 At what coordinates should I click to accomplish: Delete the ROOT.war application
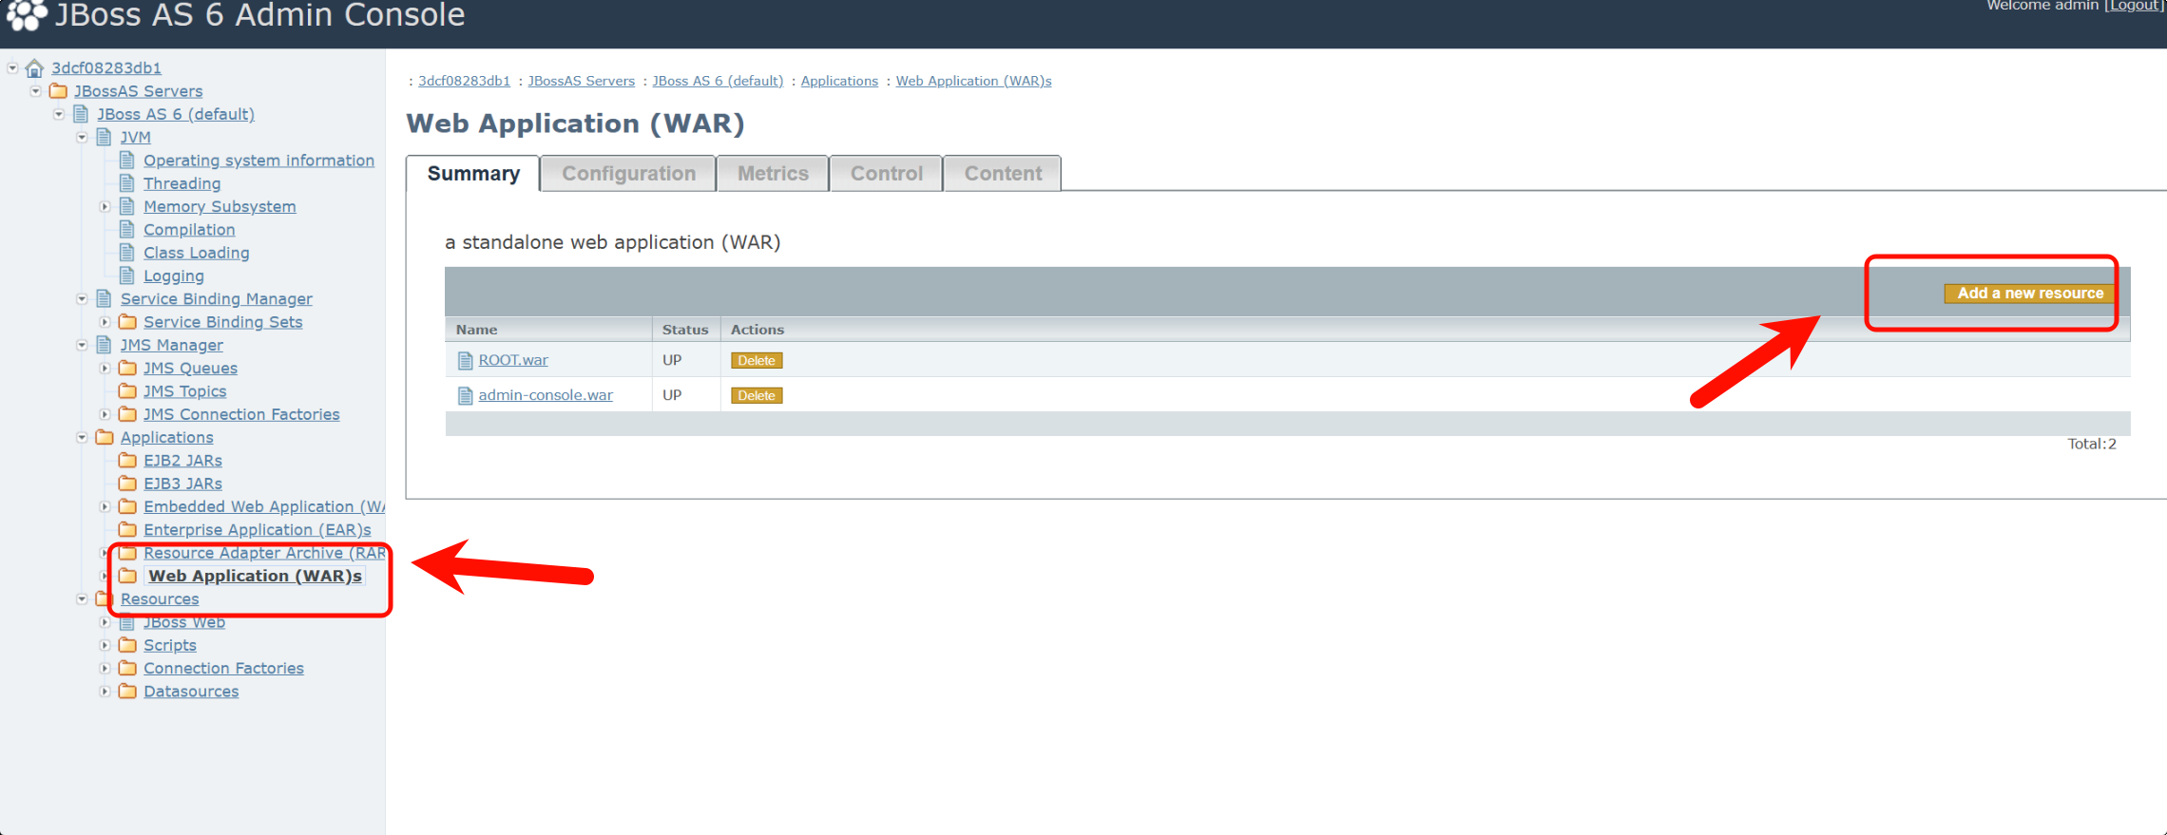point(757,361)
